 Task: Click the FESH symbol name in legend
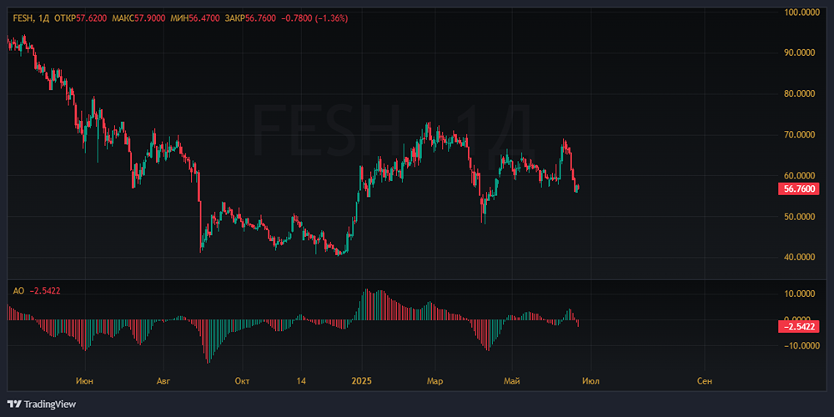coord(23,18)
